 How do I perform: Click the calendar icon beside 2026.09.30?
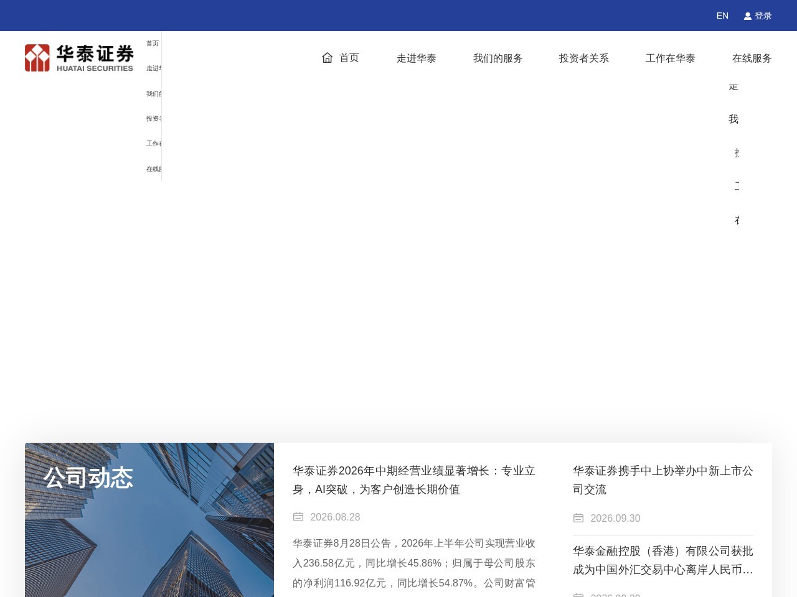pos(578,518)
